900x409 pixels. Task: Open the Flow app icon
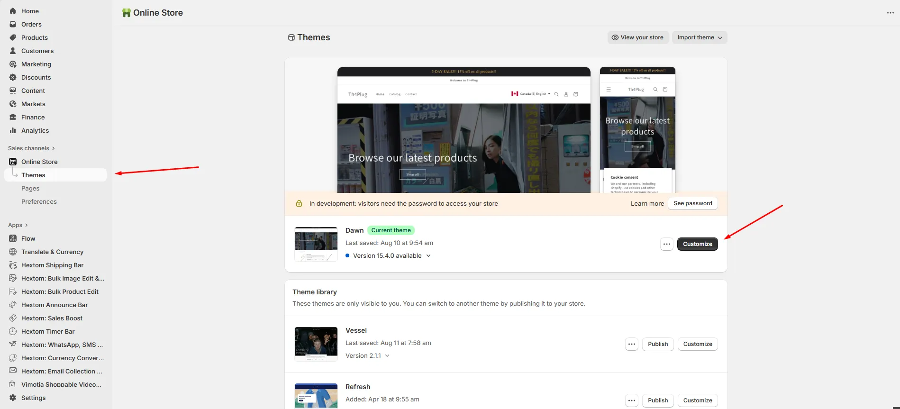tap(13, 238)
